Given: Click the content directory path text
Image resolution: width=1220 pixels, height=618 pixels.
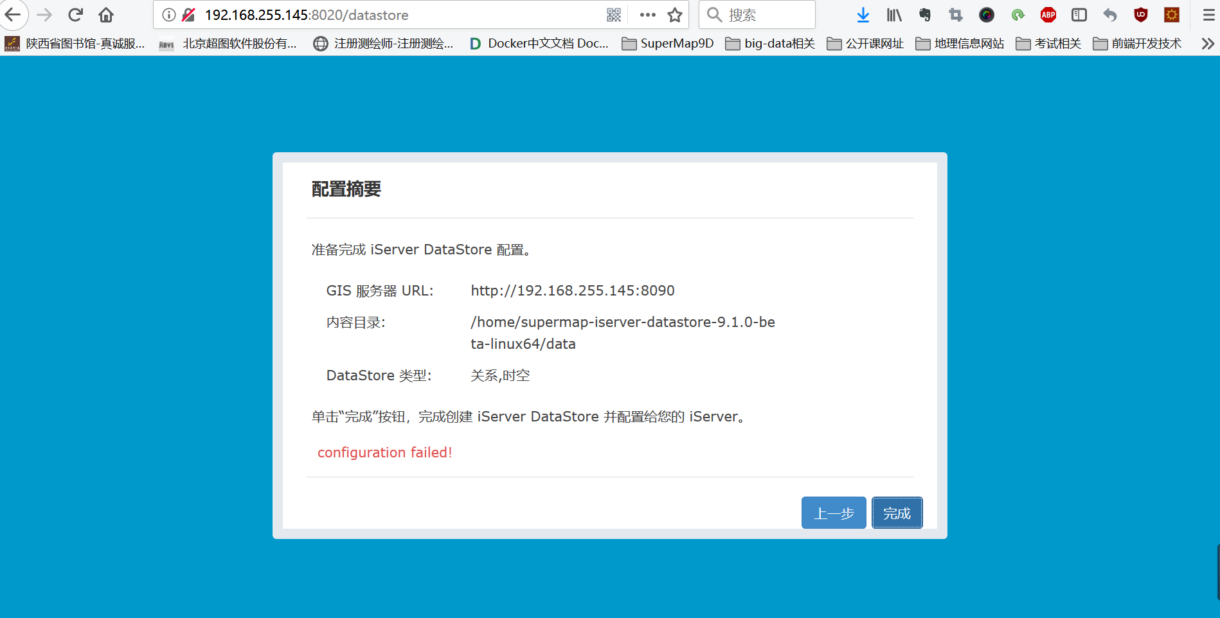Looking at the screenshot, I should click(x=623, y=333).
